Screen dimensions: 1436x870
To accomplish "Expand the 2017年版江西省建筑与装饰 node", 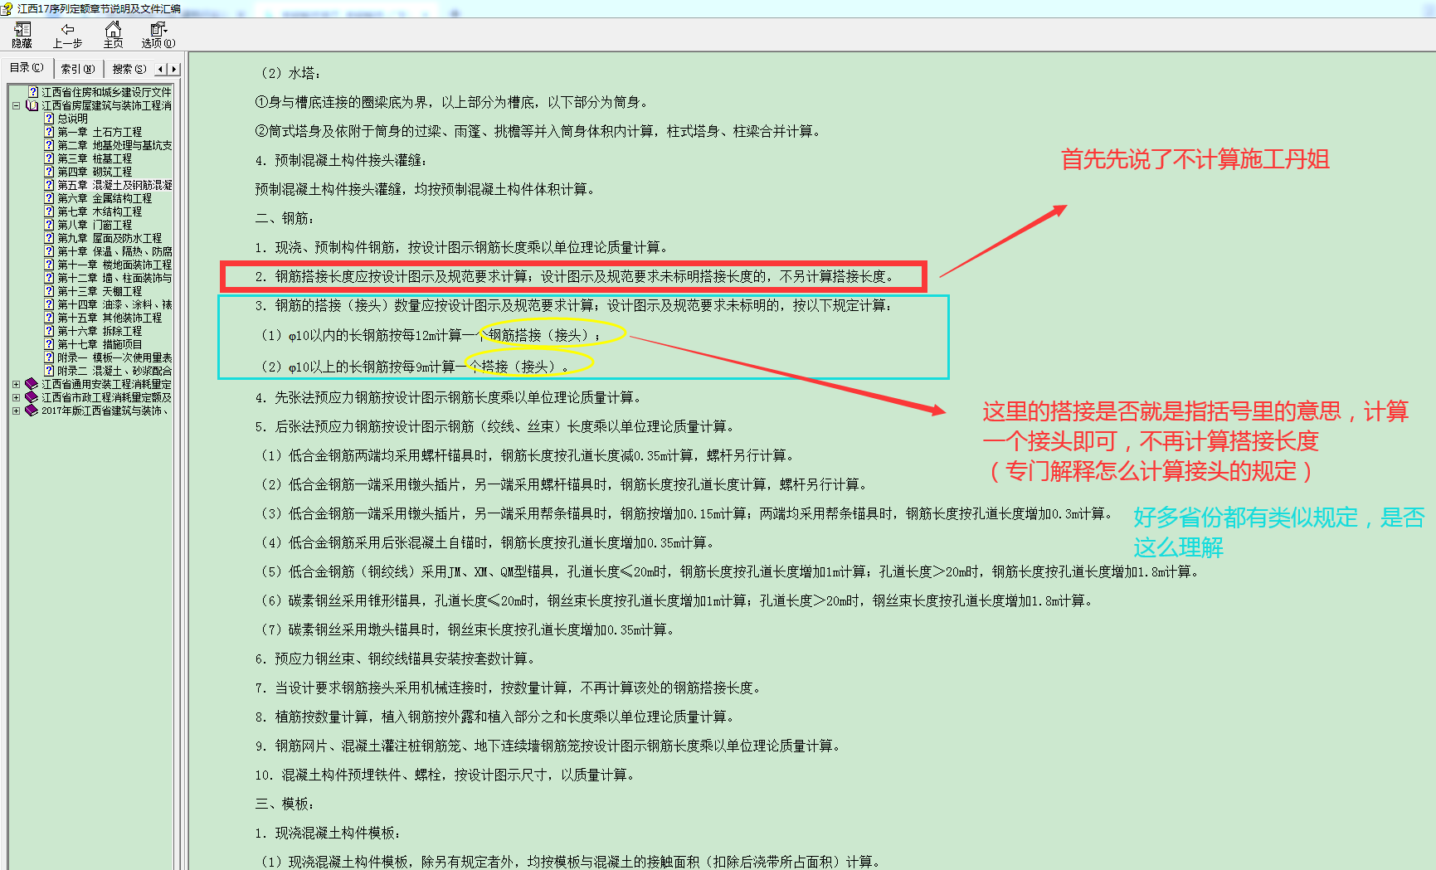I will click(16, 411).
